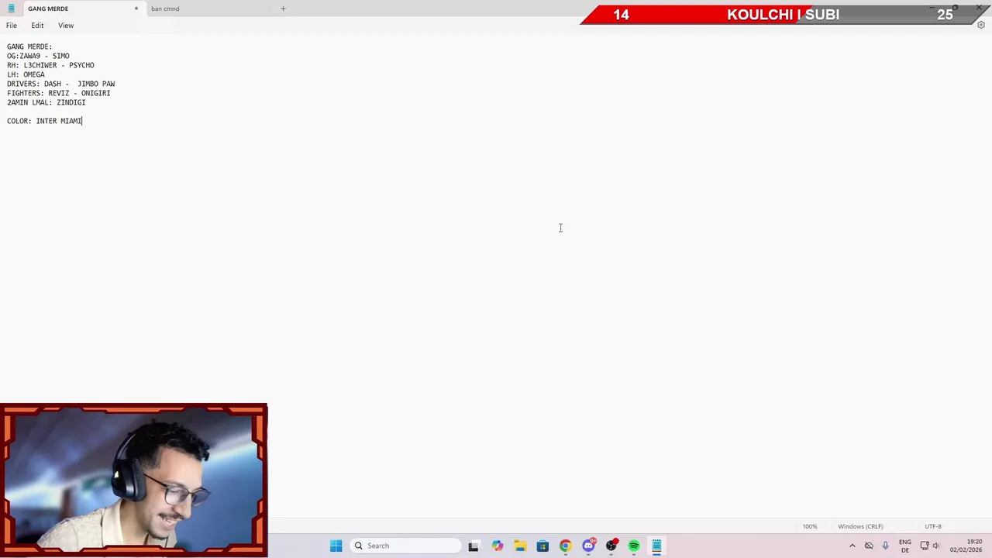Open the volume speaker tray icon

[936, 546]
